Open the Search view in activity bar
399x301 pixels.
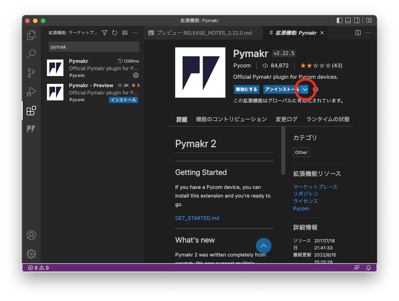coord(31,54)
